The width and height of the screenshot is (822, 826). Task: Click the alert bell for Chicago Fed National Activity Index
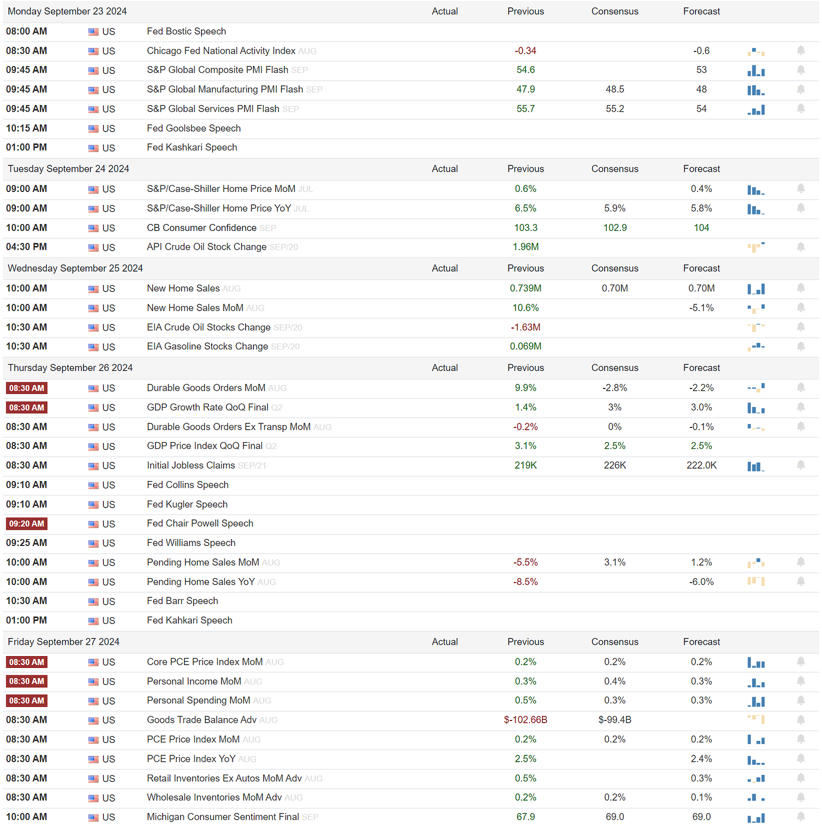801,51
